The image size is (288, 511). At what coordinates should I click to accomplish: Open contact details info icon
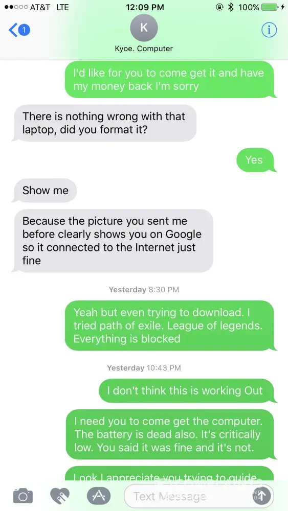269,30
